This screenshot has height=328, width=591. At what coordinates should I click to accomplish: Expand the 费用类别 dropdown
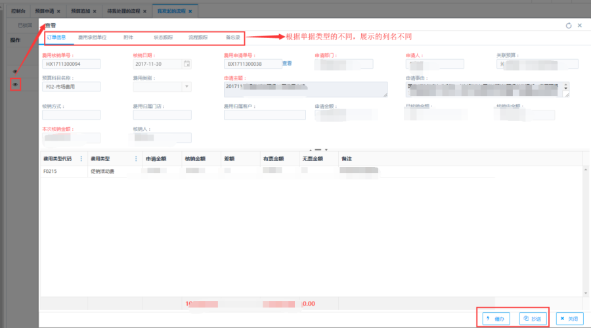pyautogui.click(x=186, y=86)
